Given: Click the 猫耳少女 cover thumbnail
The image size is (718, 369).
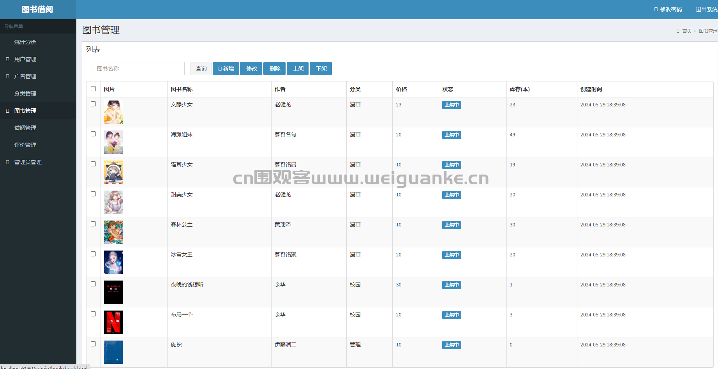Looking at the screenshot, I should pos(113,172).
